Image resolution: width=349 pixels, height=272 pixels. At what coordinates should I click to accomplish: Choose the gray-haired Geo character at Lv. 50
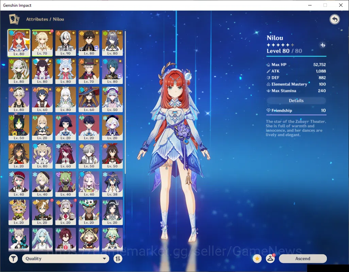click(89, 156)
